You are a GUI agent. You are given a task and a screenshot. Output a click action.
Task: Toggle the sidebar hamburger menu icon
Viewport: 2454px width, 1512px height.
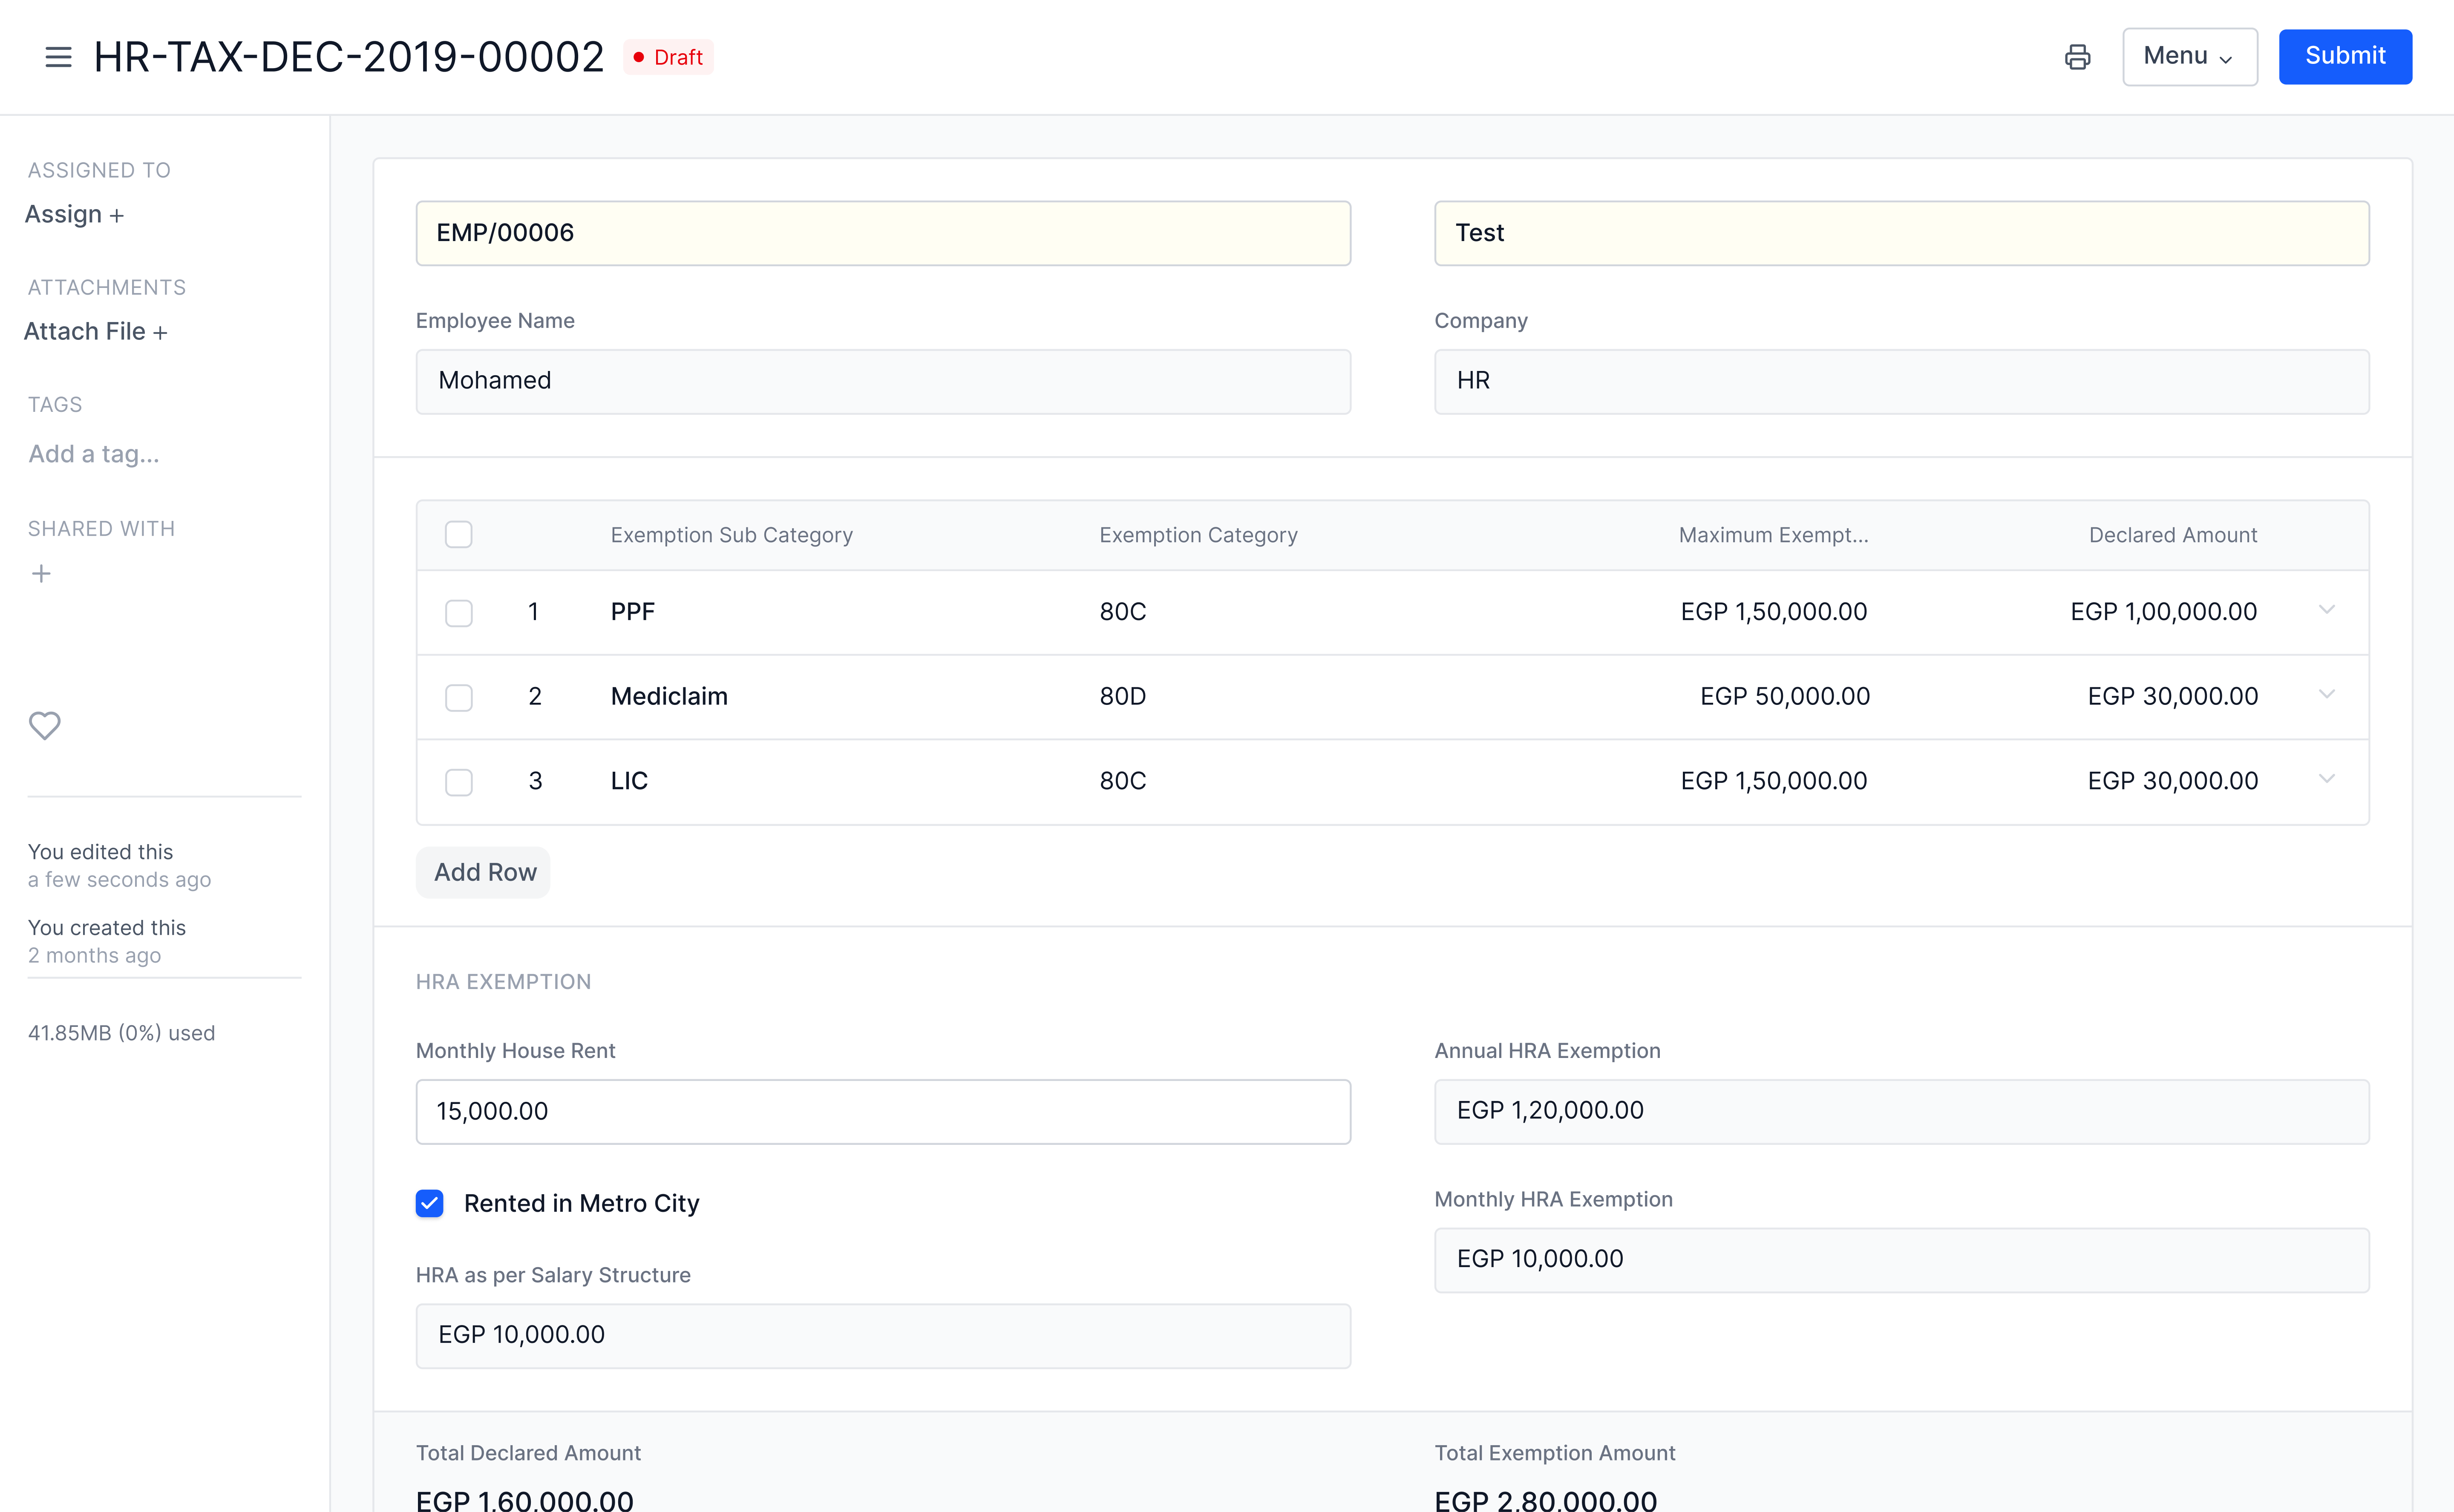[x=58, y=57]
